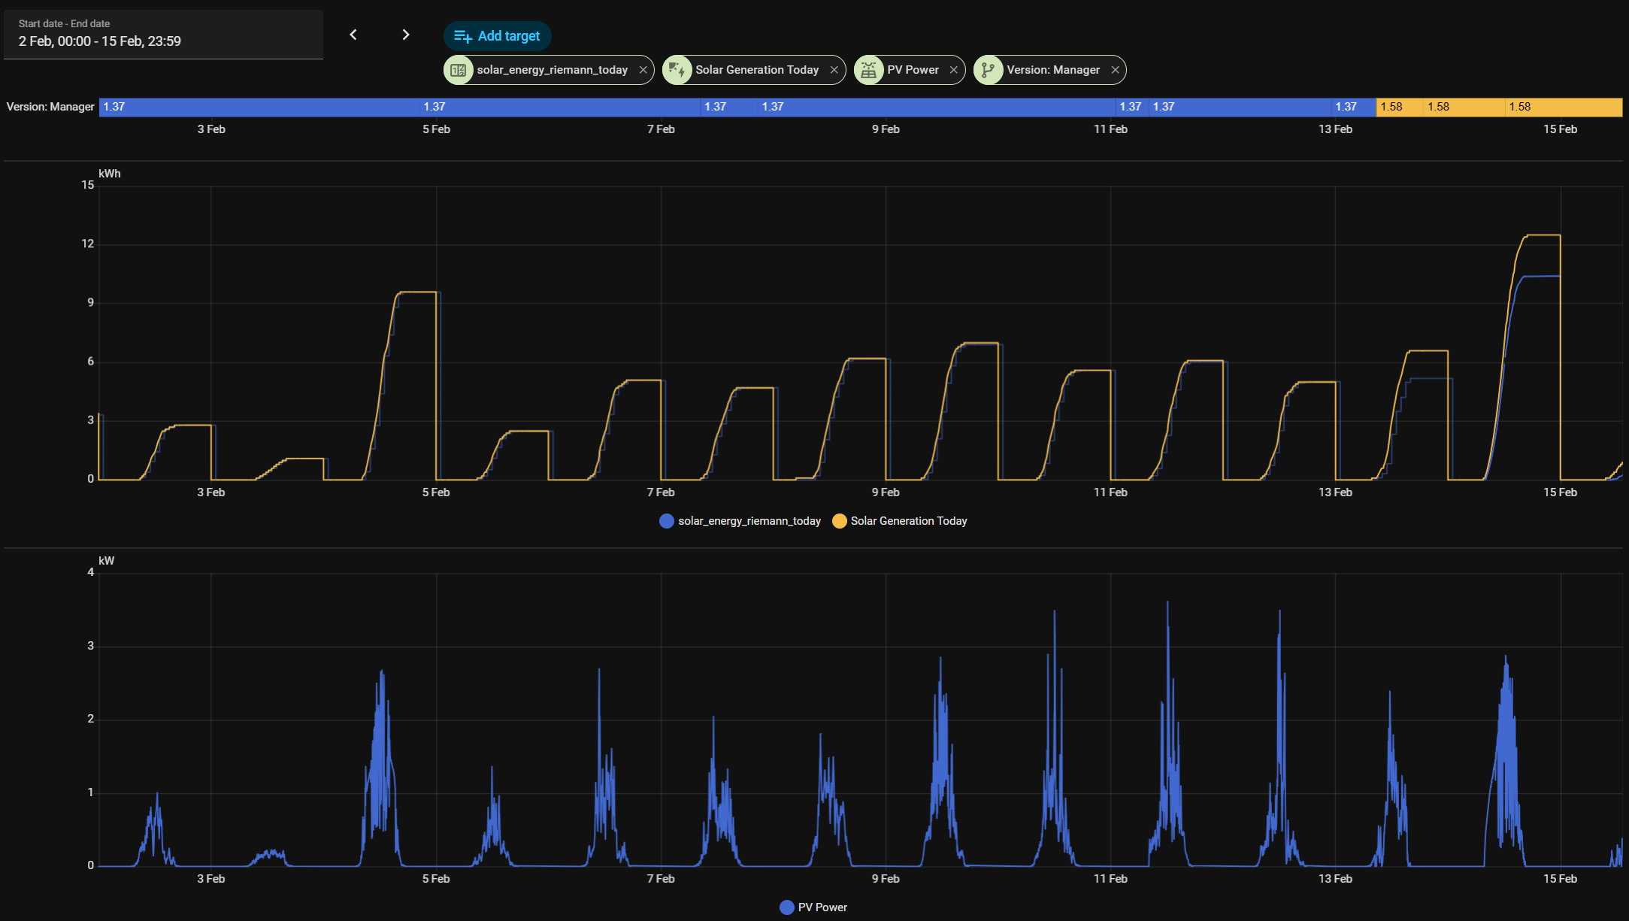The width and height of the screenshot is (1629, 921).
Task: Click the solar_energy_riemann_today chip icon
Action: pos(458,70)
